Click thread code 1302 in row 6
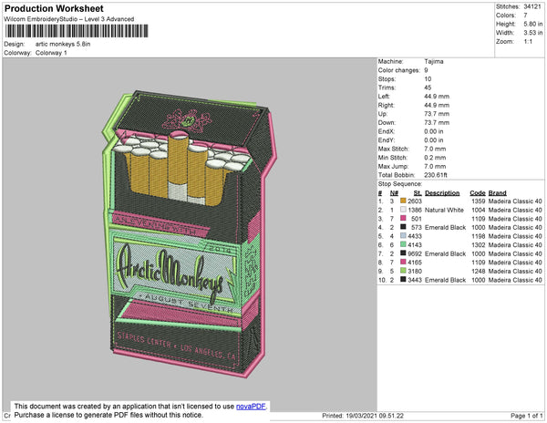 [x=479, y=245]
